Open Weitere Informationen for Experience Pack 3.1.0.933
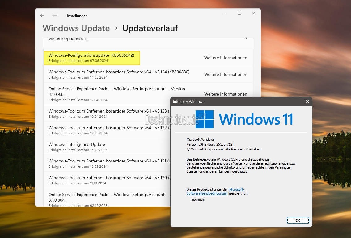351x238 pixels. (x=226, y=94)
